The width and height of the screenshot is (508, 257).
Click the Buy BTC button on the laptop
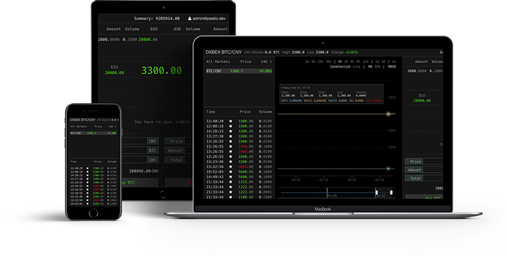pyautogui.click(x=424, y=197)
